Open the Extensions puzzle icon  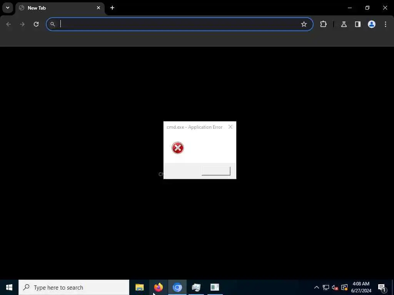tap(323, 24)
